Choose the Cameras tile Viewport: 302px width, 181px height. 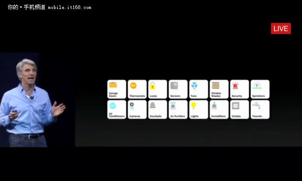click(137, 109)
